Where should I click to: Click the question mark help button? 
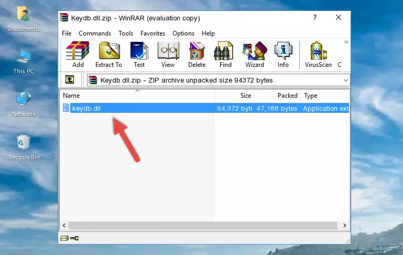(x=315, y=17)
